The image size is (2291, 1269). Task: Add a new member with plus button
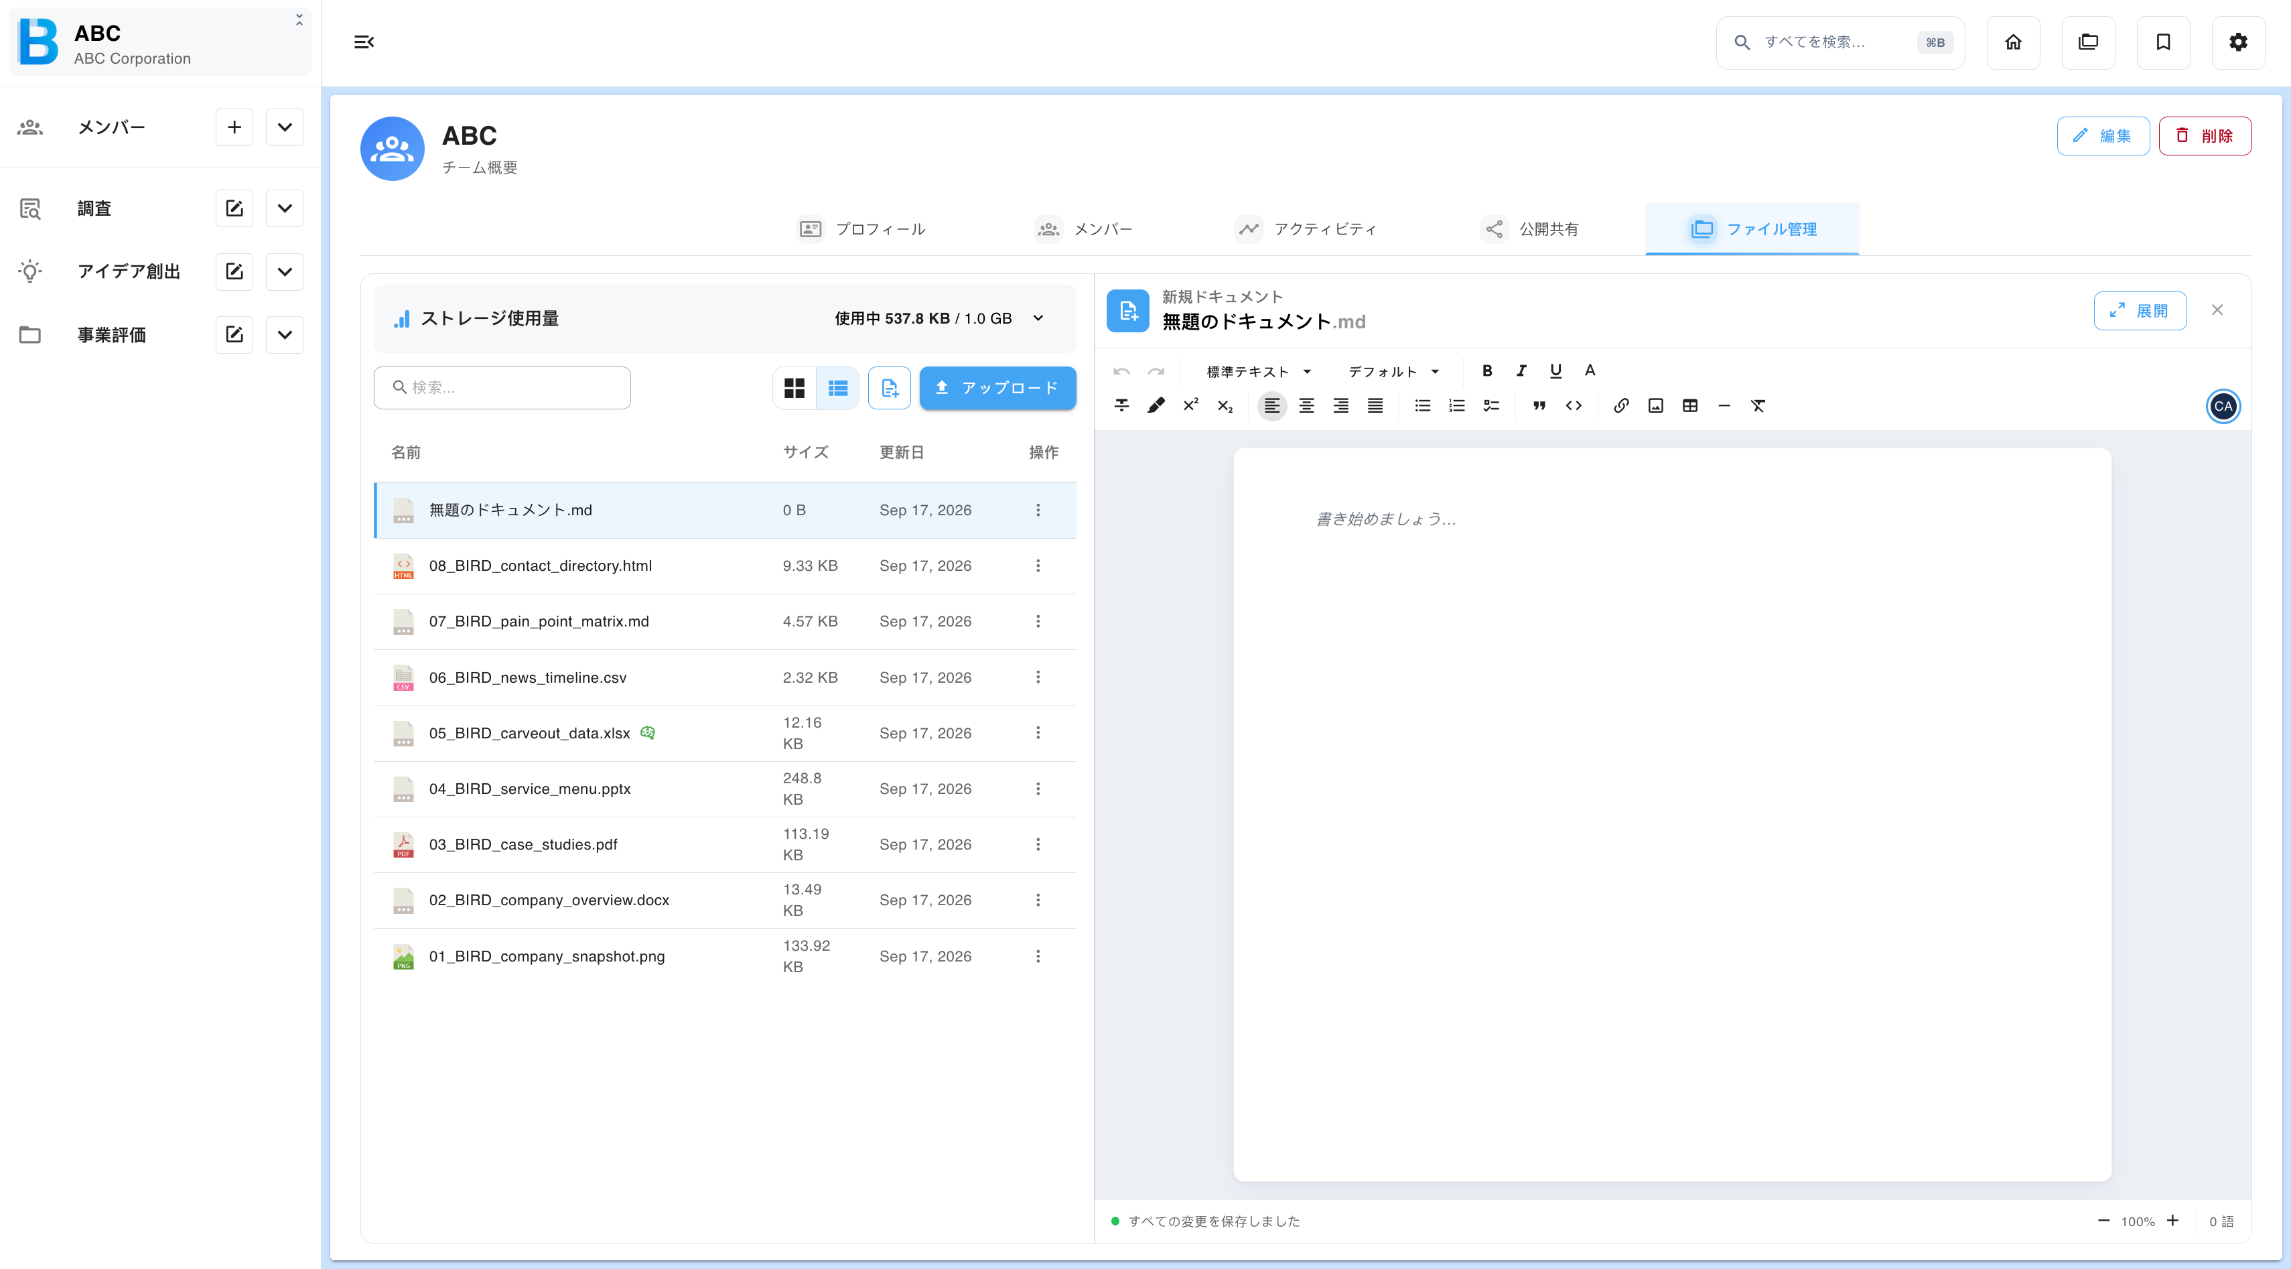point(234,127)
